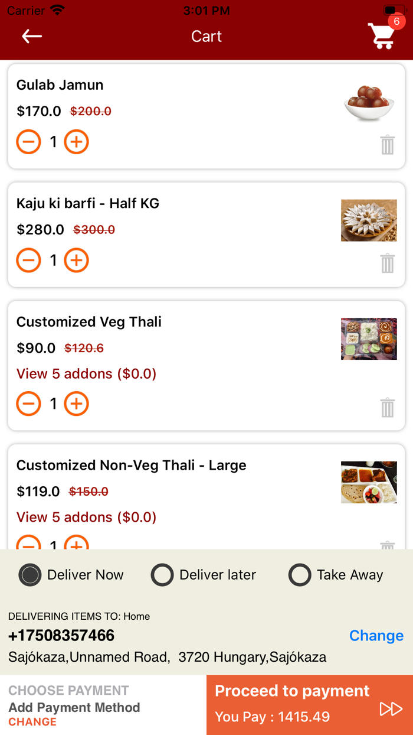Increase Kaju ki barfi quantity with plus icon

click(76, 260)
